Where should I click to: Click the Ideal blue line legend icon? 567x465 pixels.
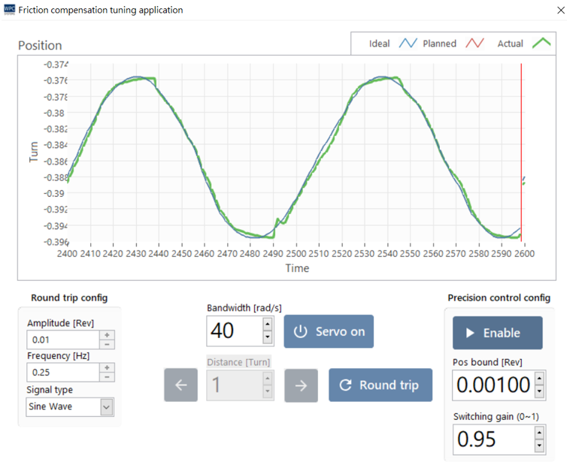(x=408, y=44)
